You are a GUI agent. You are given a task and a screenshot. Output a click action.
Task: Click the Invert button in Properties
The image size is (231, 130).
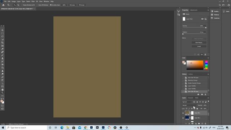(x=199, y=47)
